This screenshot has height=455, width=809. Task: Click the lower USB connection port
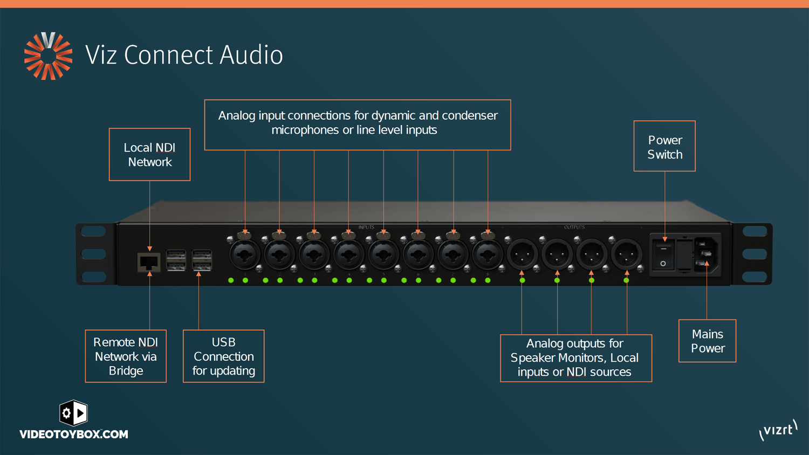click(202, 266)
